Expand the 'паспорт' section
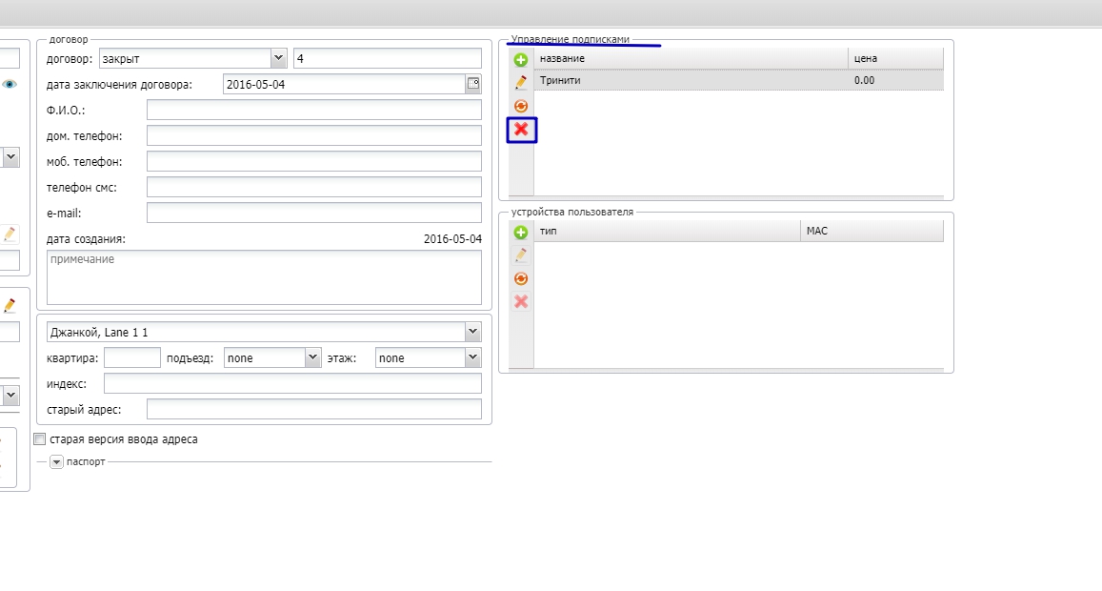Screen dimensions: 1102x591 (x=56, y=461)
